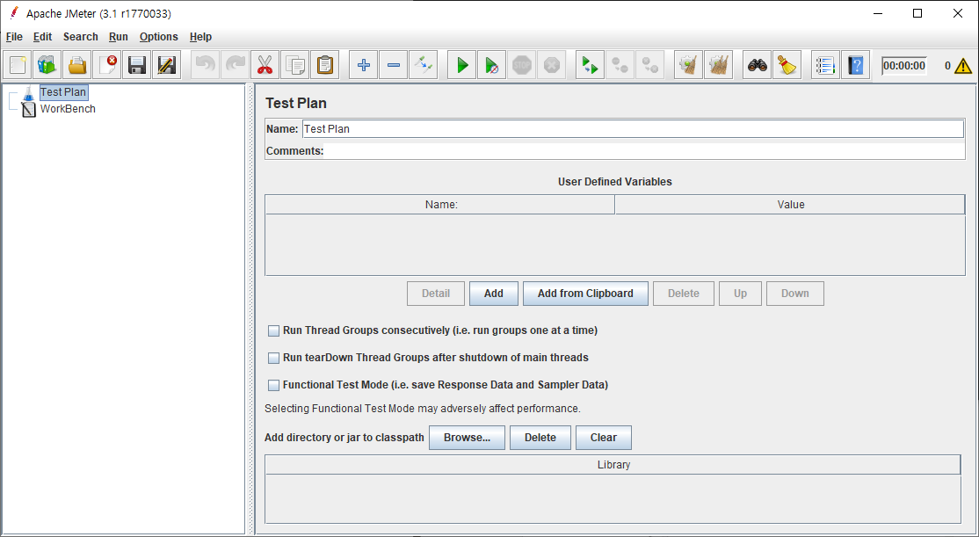Click the Detail button
This screenshot has height=537, width=979.
tap(436, 294)
